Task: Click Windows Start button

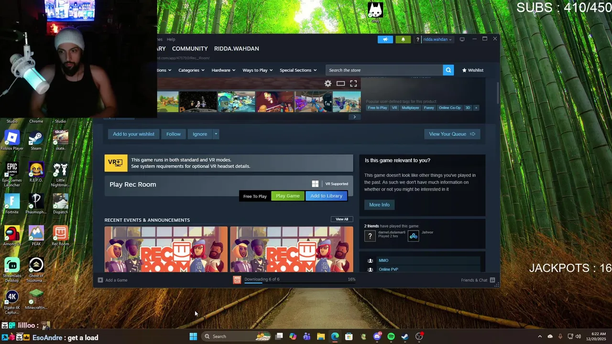Action: click(193, 336)
